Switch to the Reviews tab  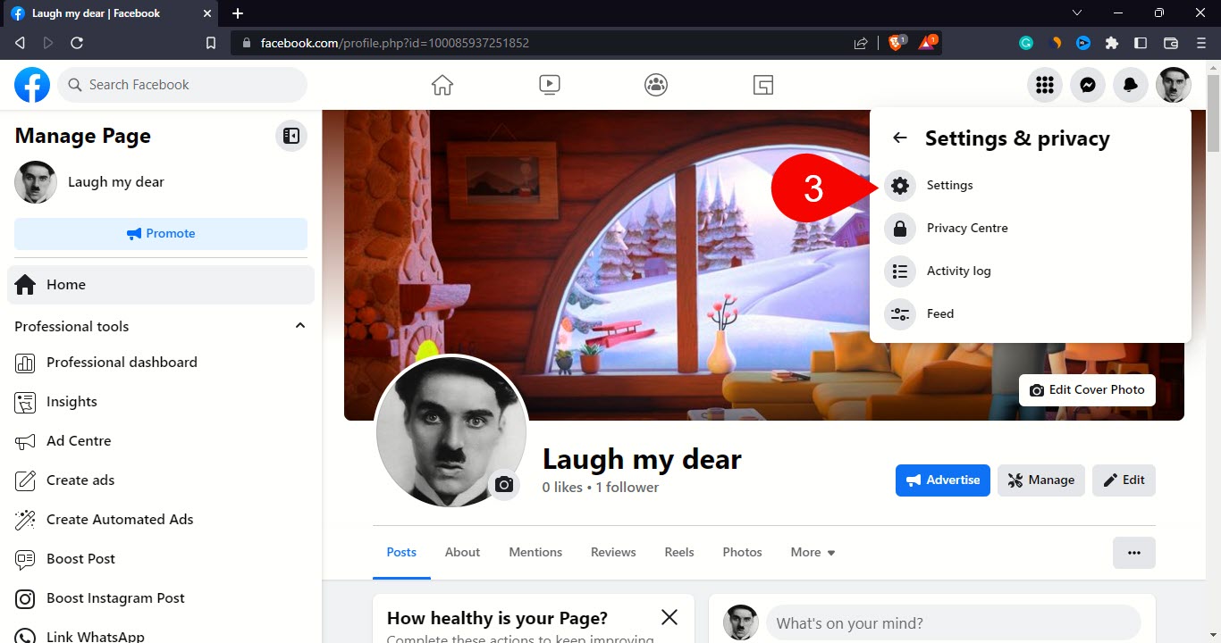click(x=612, y=552)
